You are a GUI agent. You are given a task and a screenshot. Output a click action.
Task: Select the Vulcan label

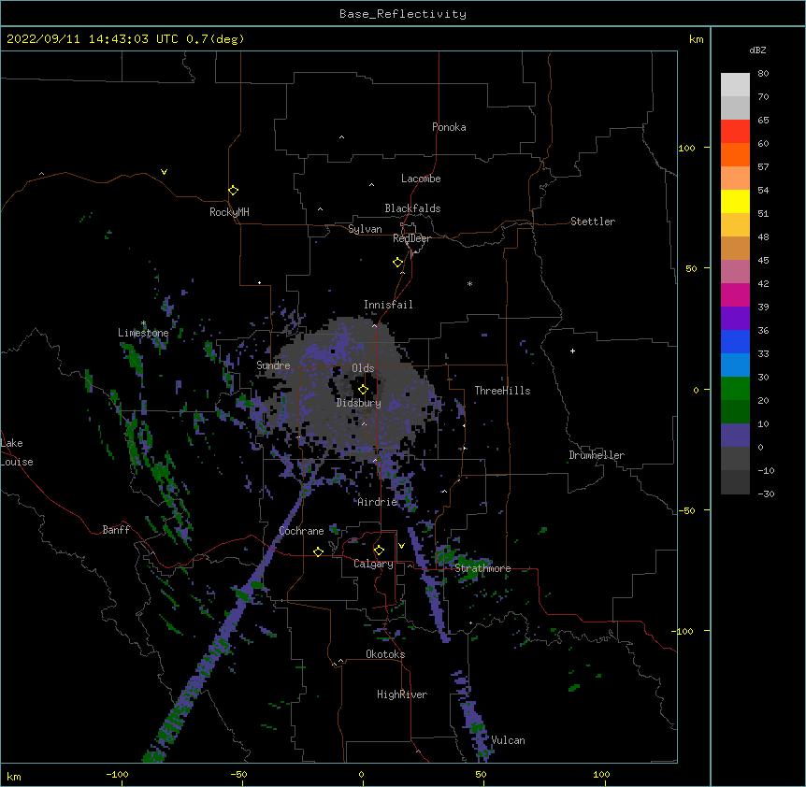508,740
